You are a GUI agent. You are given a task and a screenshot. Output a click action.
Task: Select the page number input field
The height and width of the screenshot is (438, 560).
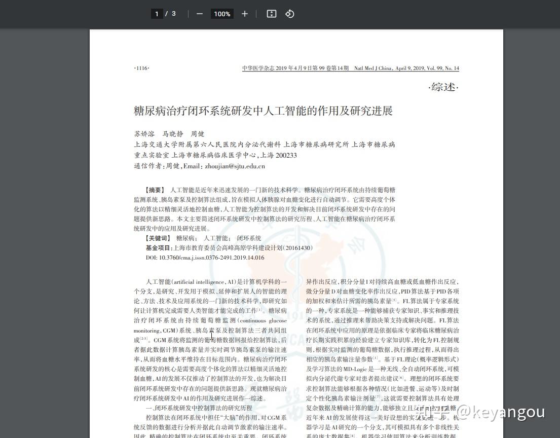coord(157,14)
